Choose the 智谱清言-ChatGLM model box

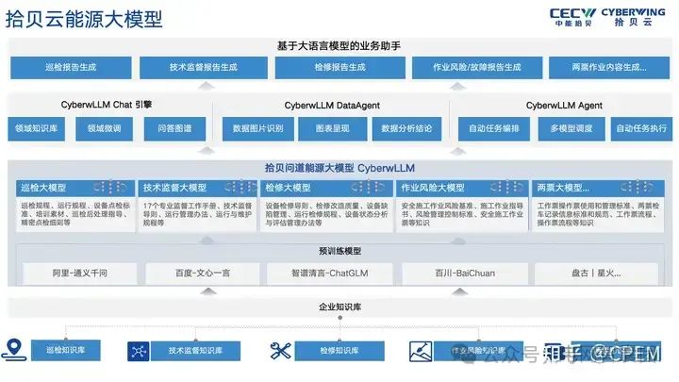(x=330, y=274)
